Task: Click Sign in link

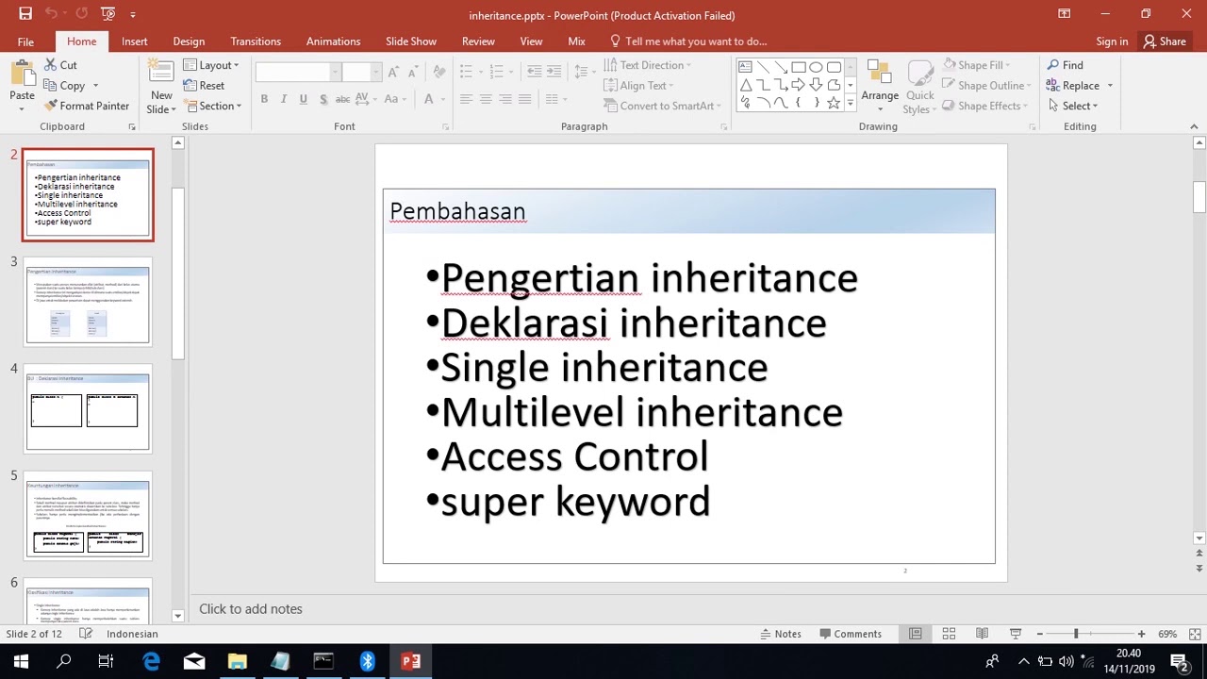Action: coord(1112,41)
